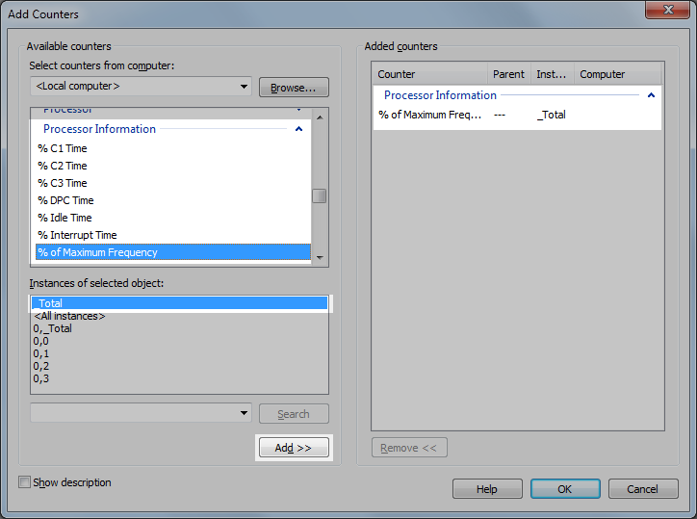Sort by the Counter column header
Image resolution: width=697 pixels, height=519 pixels.
pos(428,74)
